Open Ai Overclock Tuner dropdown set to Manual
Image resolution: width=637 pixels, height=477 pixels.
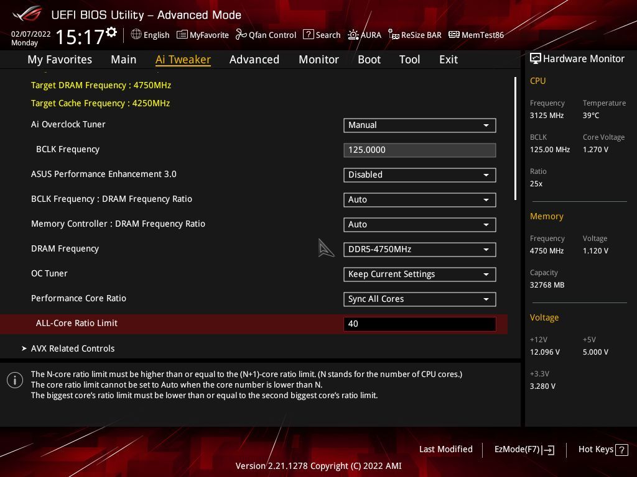tap(420, 125)
